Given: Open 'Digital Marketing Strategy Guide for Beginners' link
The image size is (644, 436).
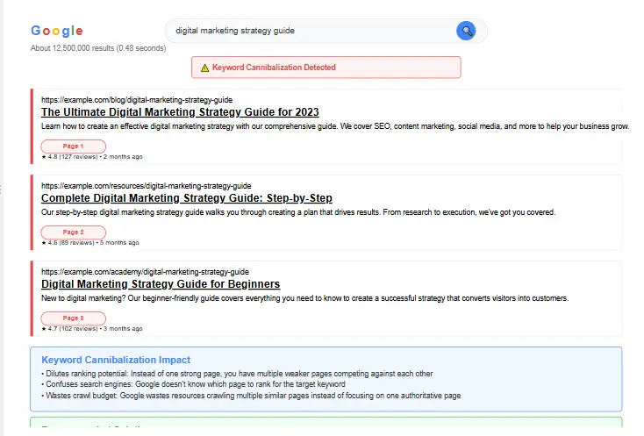Looking at the screenshot, I should point(161,284).
